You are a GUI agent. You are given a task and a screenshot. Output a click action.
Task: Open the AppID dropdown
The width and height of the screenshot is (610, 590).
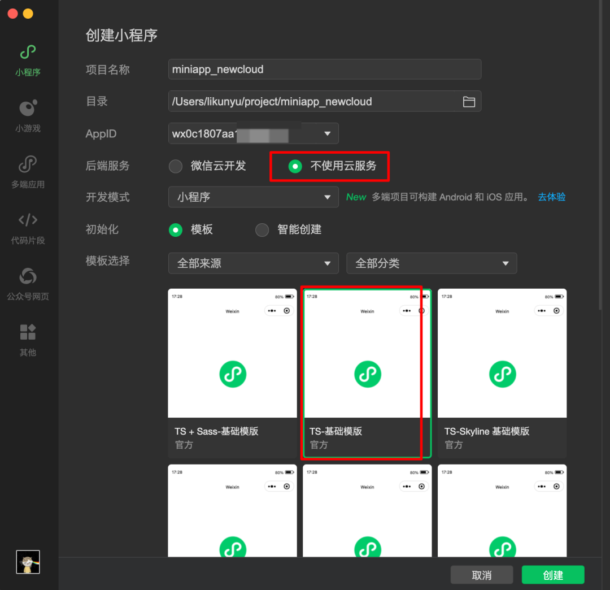click(x=253, y=133)
